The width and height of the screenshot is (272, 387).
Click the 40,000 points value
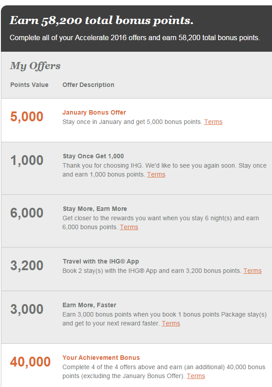30,362
